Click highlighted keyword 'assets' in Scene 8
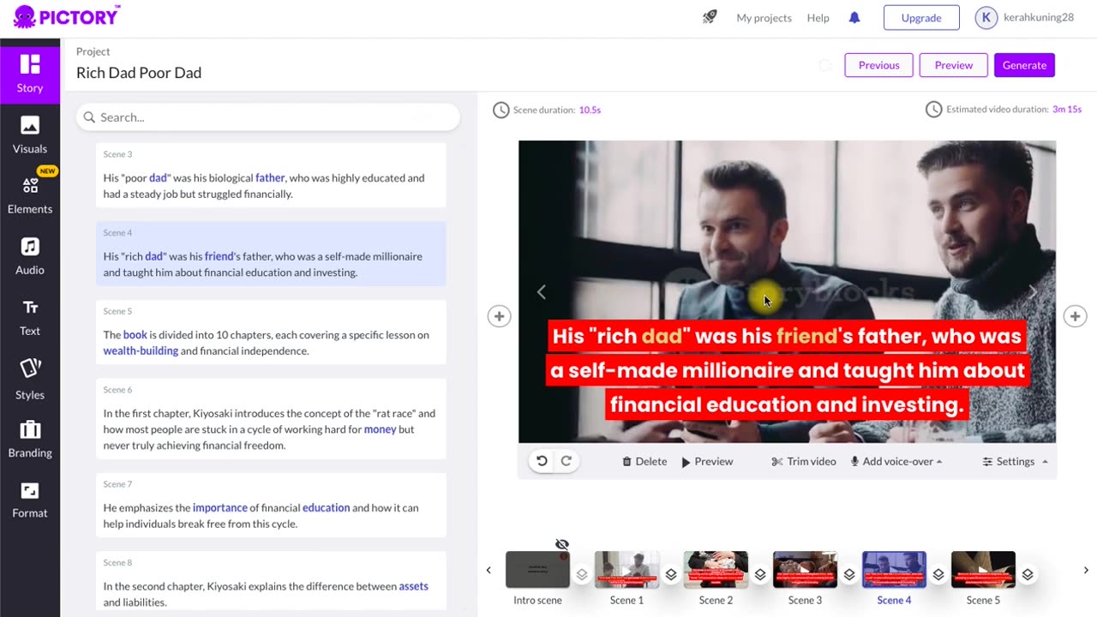 [413, 586]
